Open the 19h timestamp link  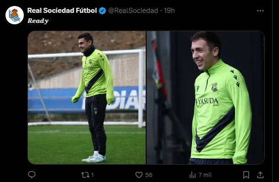click(169, 11)
